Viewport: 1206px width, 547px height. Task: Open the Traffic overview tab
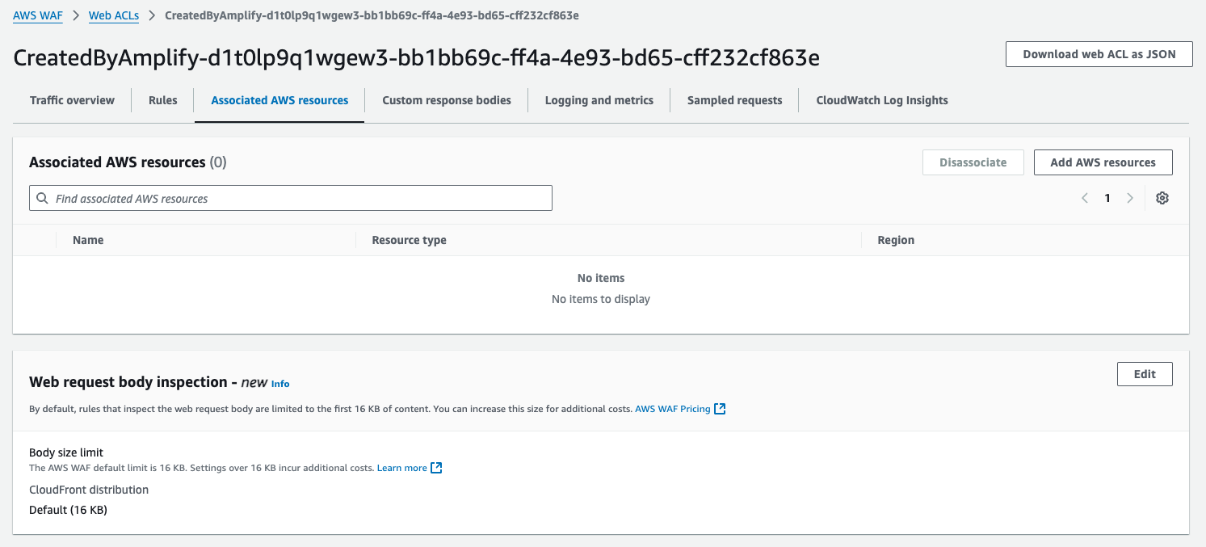pos(72,100)
